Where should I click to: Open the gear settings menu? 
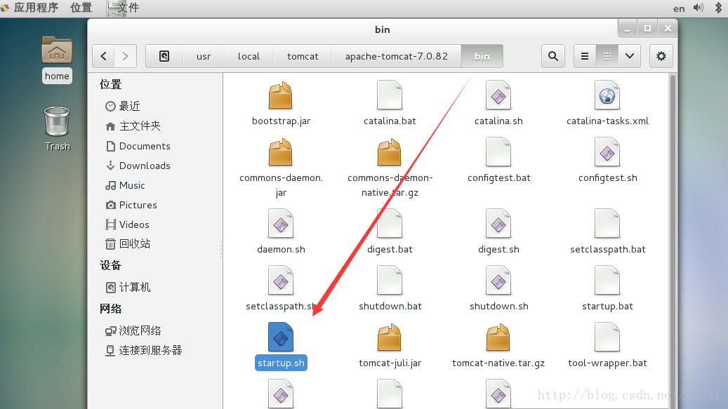click(661, 56)
